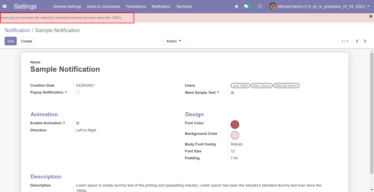Click the Font Color swatch
Viewport: 374px width, 192px height.
coord(235,125)
